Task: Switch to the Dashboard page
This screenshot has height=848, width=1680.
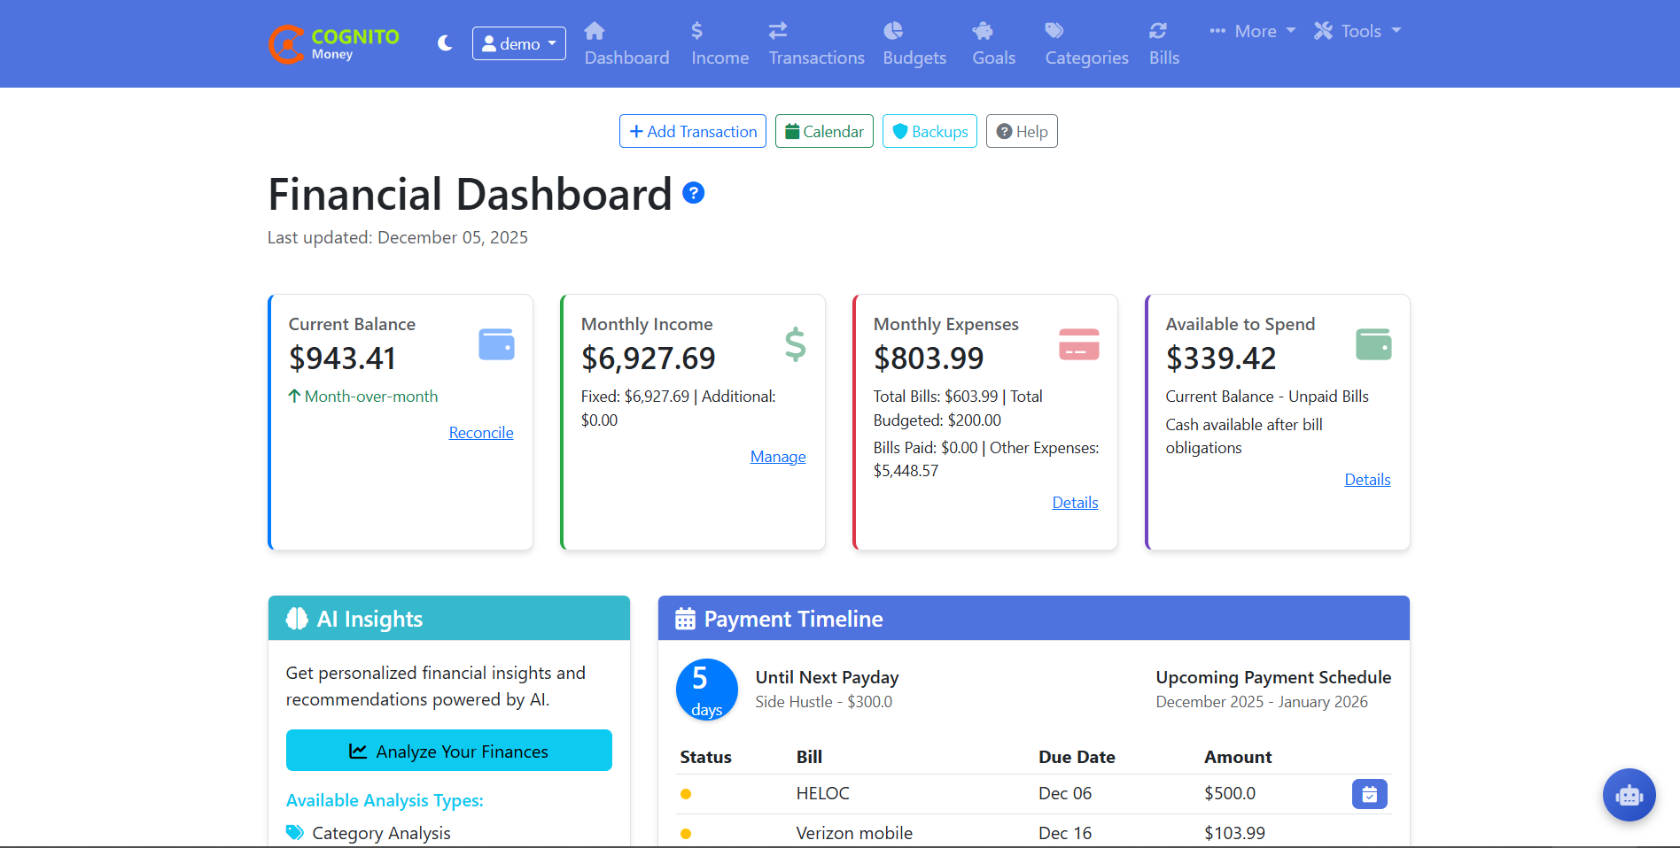Action: point(626,43)
